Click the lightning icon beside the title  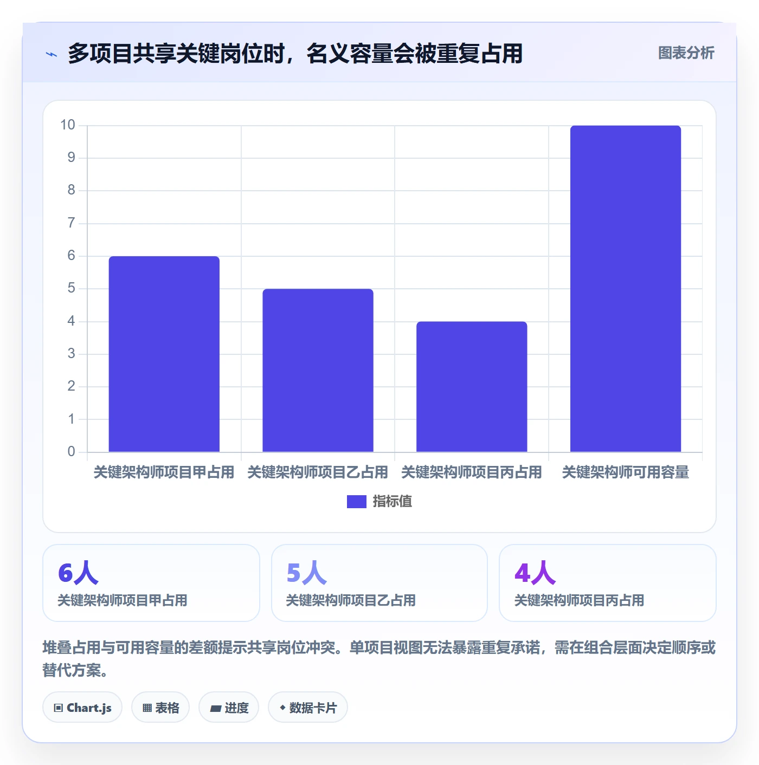(52, 54)
